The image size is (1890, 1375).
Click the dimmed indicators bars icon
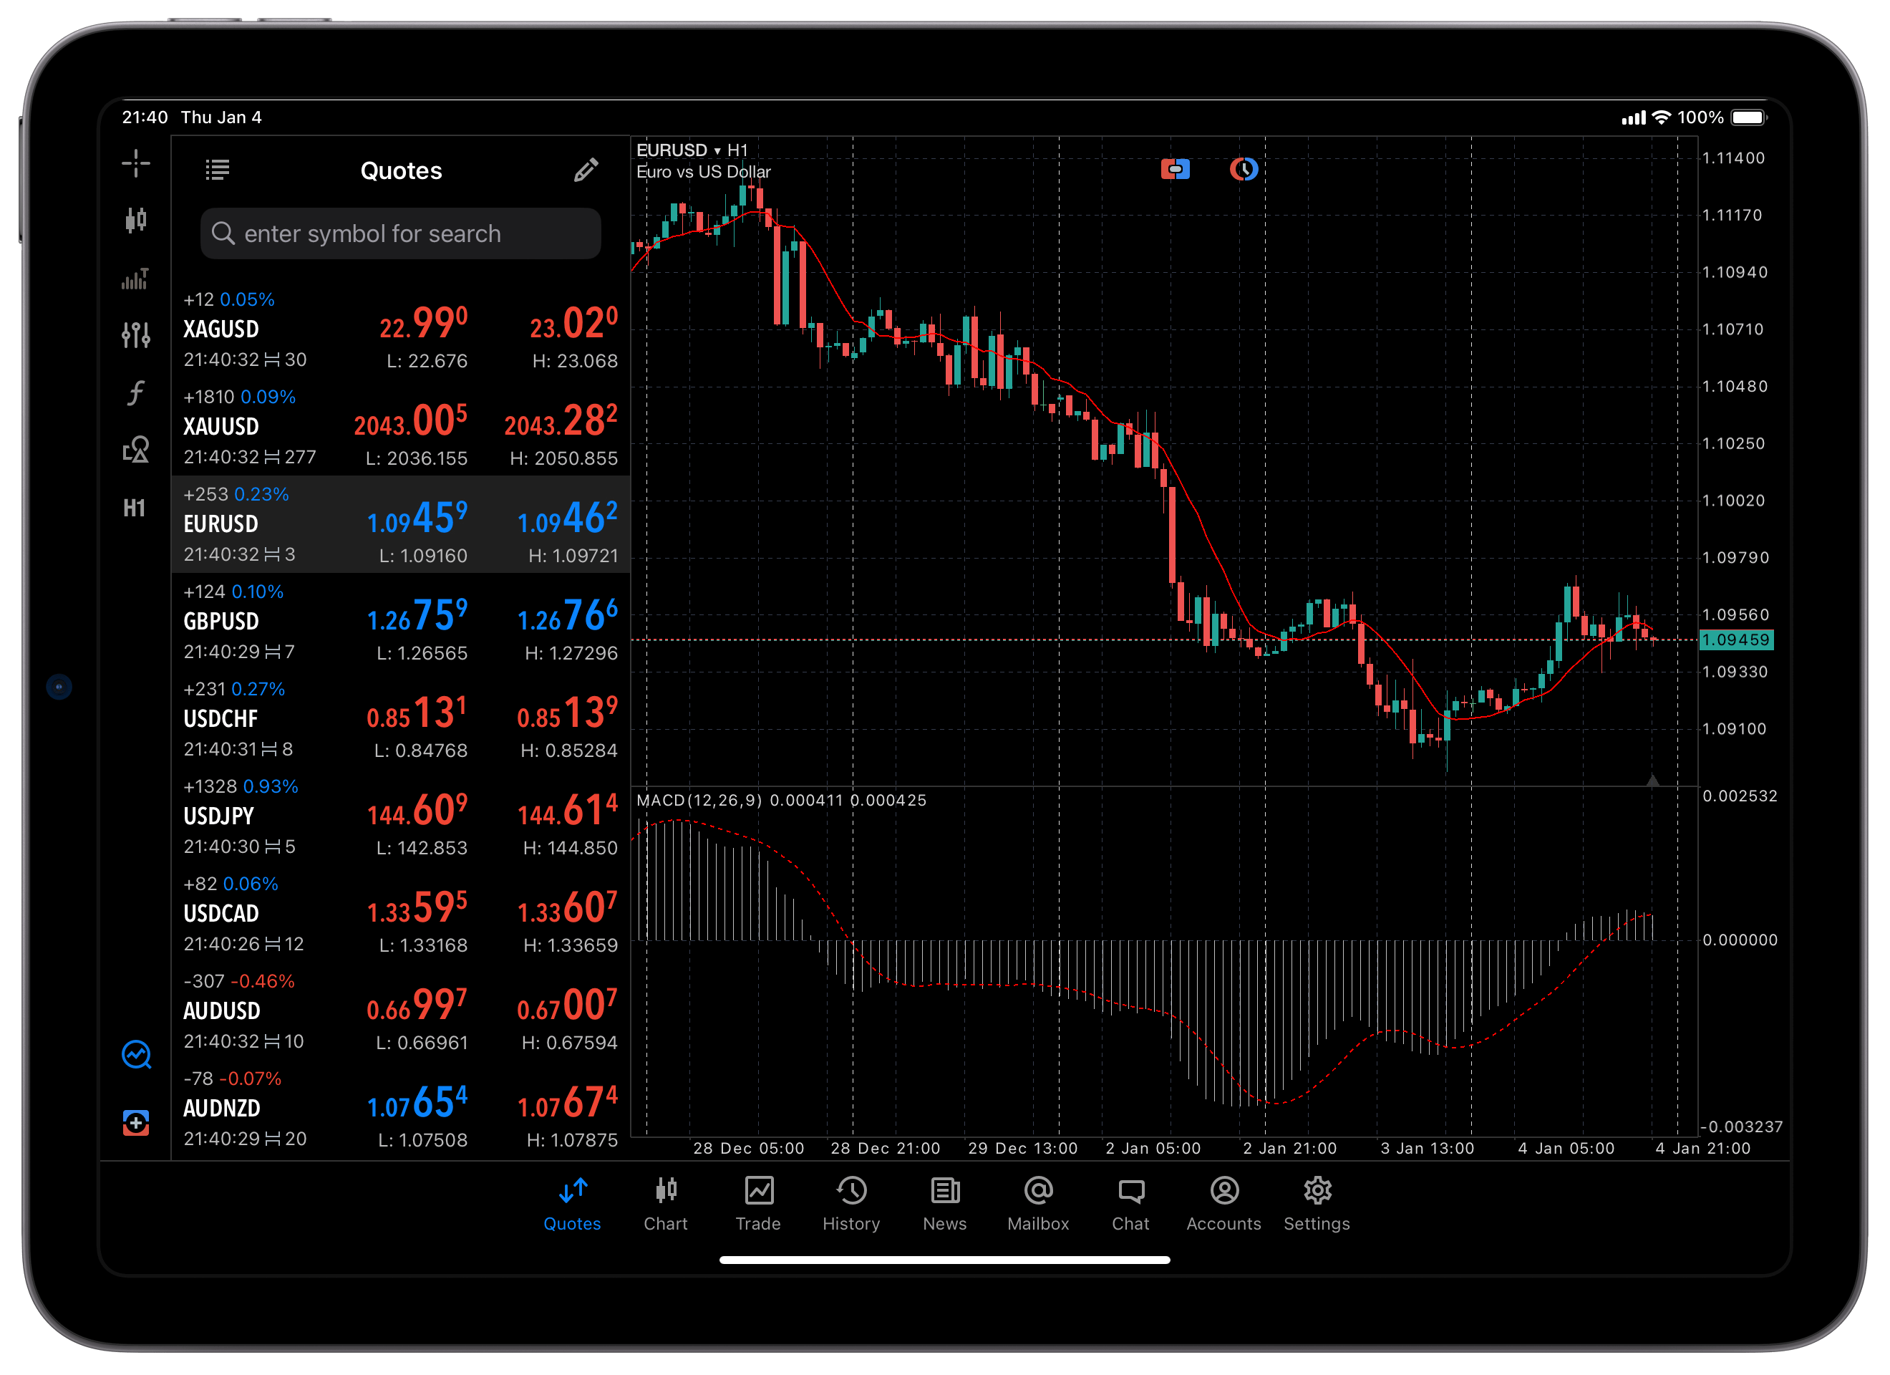[136, 279]
